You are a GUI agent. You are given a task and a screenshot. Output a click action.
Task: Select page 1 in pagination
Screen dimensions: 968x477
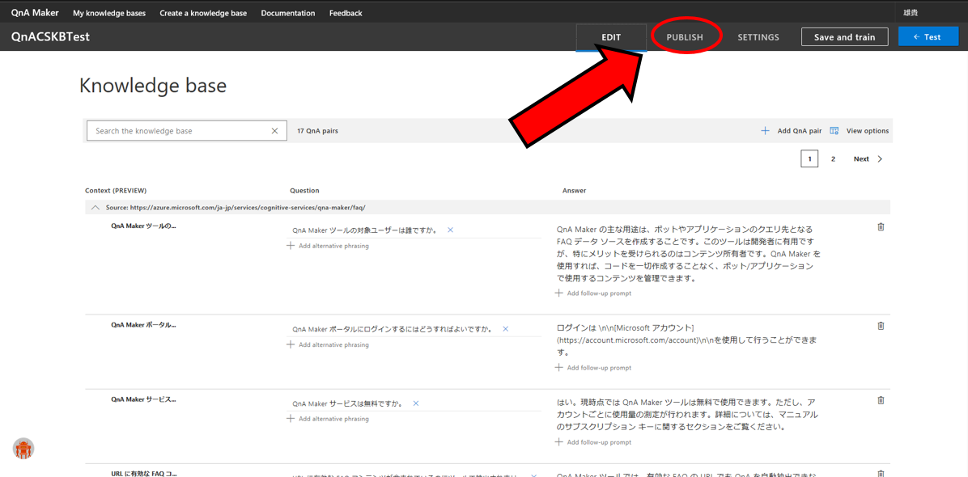[x=809, y=159]
